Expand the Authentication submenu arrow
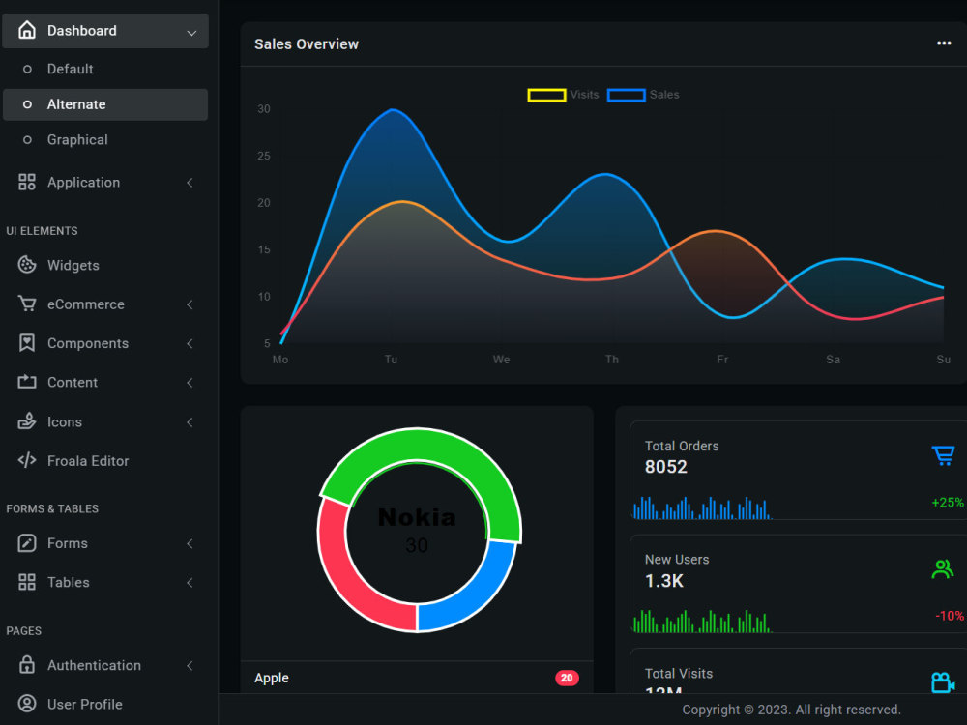The image size is (967, 725). (190, 665)
